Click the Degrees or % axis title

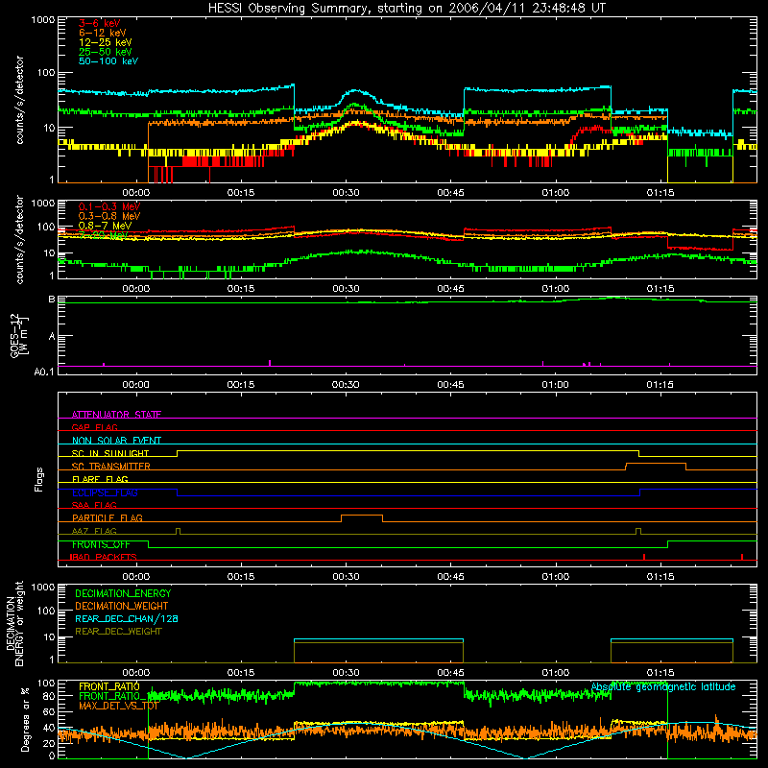(25, 719)
